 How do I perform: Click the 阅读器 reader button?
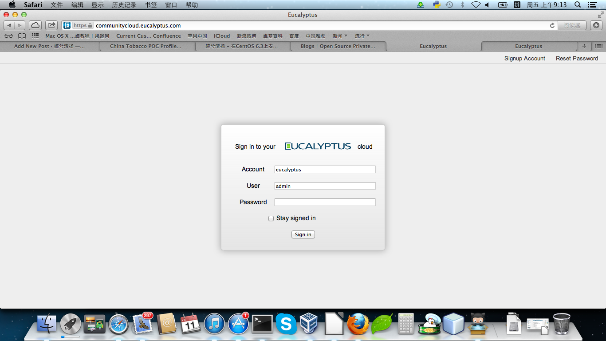click(572, 25)
